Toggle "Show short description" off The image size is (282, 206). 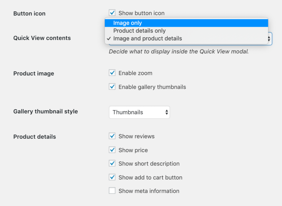point(112,163)
